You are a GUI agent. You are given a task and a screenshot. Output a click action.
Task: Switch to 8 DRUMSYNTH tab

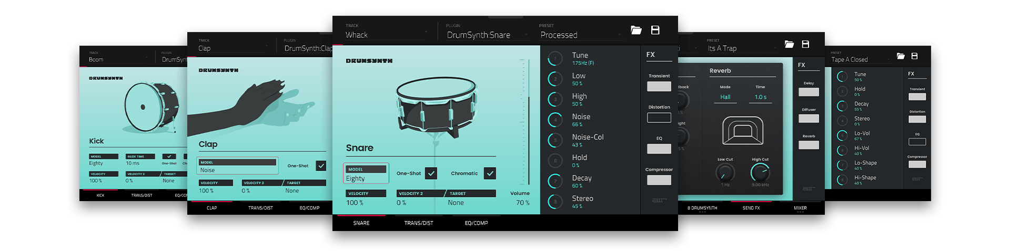tap(702, 208)
